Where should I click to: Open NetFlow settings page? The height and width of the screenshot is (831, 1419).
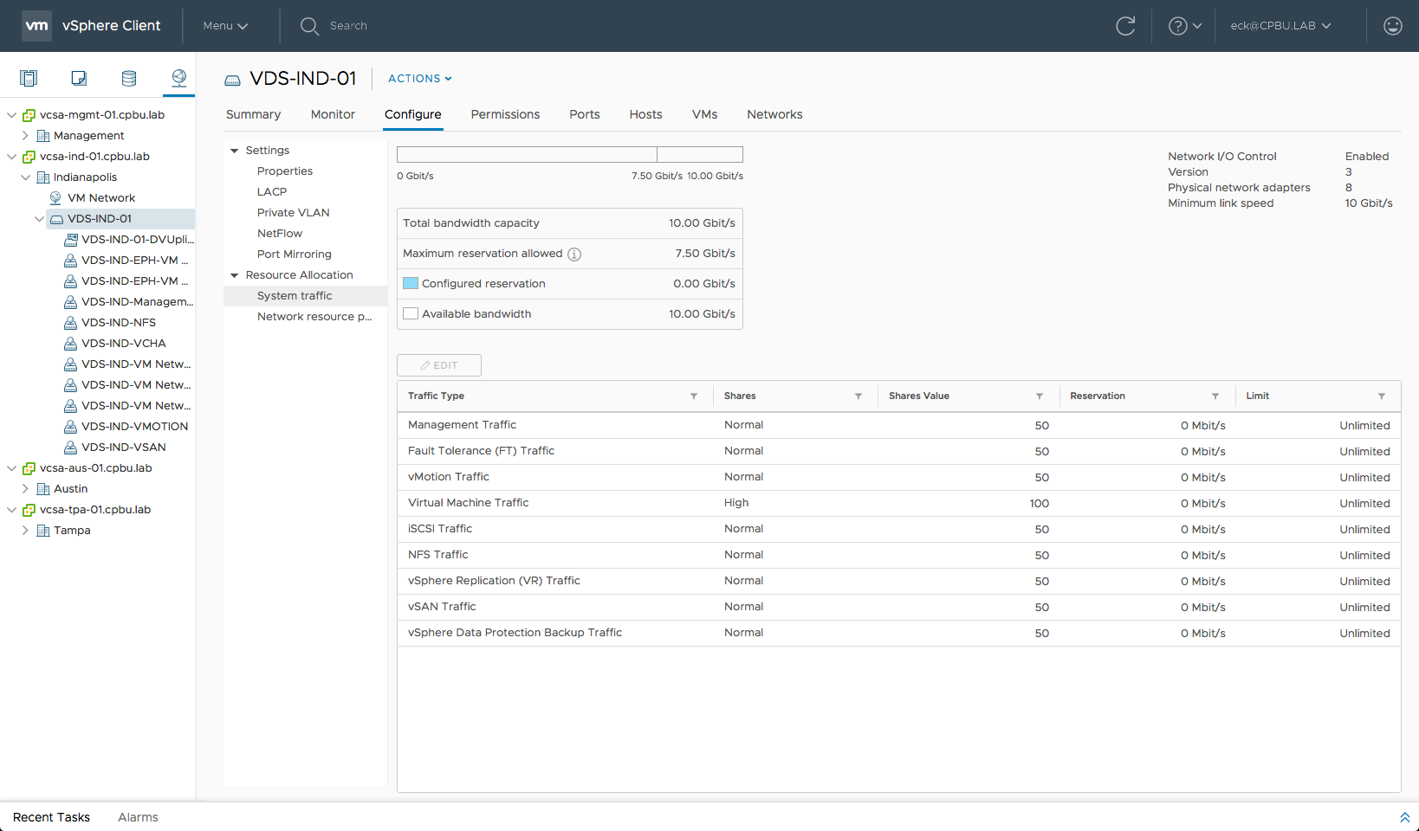click(x=280, y=234)
